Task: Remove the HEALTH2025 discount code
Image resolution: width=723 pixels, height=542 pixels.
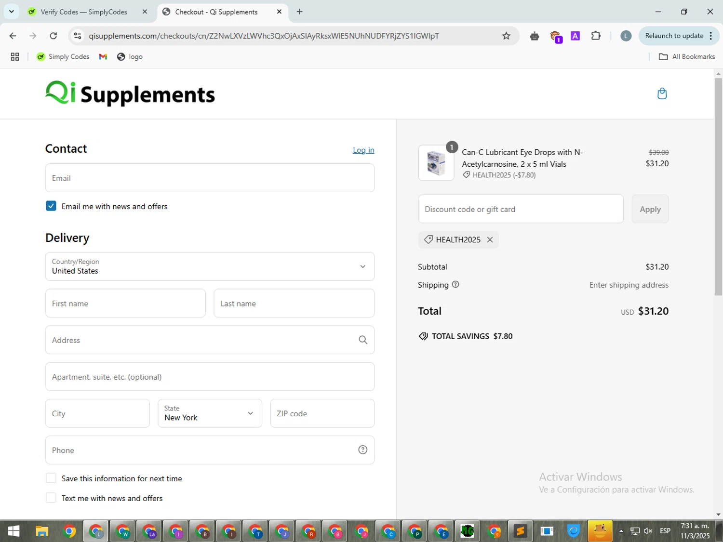Action: pyautogui.click(x=490, y=240)
